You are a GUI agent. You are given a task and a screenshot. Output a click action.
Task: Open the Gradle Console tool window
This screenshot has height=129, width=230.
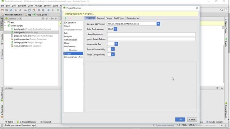(215, 122)
